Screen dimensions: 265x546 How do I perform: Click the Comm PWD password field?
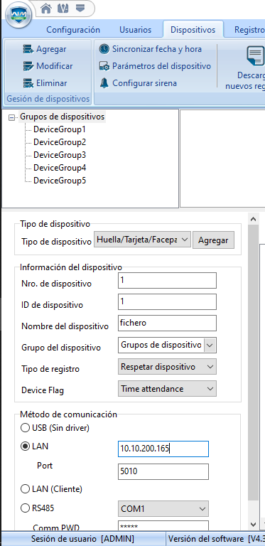(163, 525)
